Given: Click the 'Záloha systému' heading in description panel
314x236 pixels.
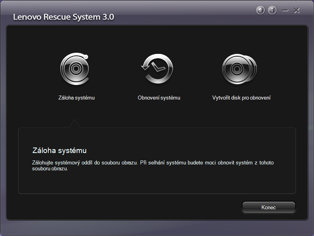Looking at the screenshot, I should click(x=59, y=151).
